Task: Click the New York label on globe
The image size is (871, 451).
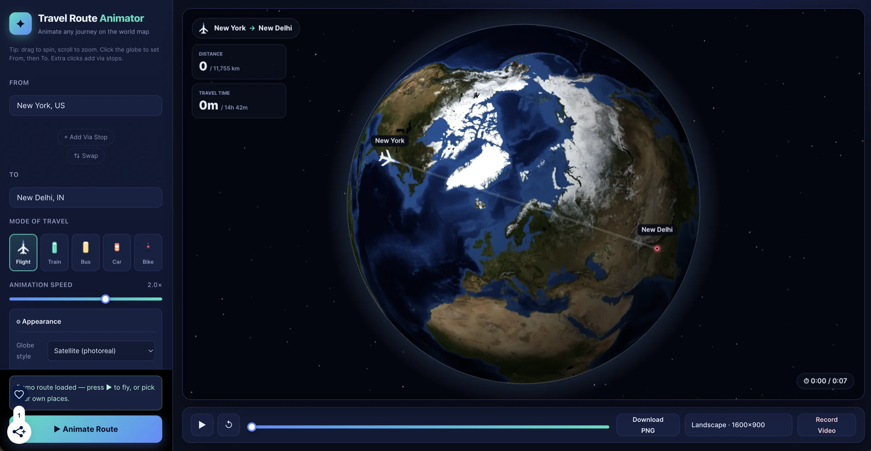Action: [389, 141]
